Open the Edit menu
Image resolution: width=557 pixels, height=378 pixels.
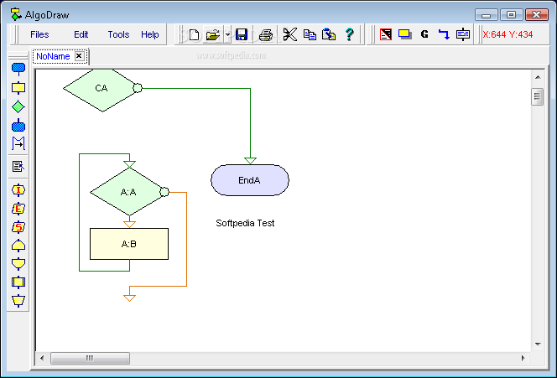pos(81,35)
